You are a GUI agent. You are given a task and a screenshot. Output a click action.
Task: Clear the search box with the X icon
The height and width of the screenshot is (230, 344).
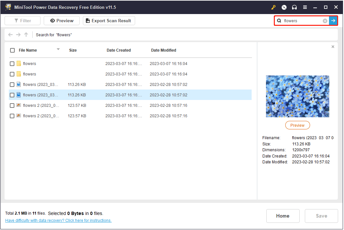325,21
